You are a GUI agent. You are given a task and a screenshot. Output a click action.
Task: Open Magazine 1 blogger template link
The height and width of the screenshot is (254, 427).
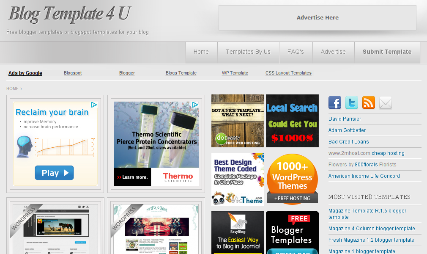click(361, 251)
